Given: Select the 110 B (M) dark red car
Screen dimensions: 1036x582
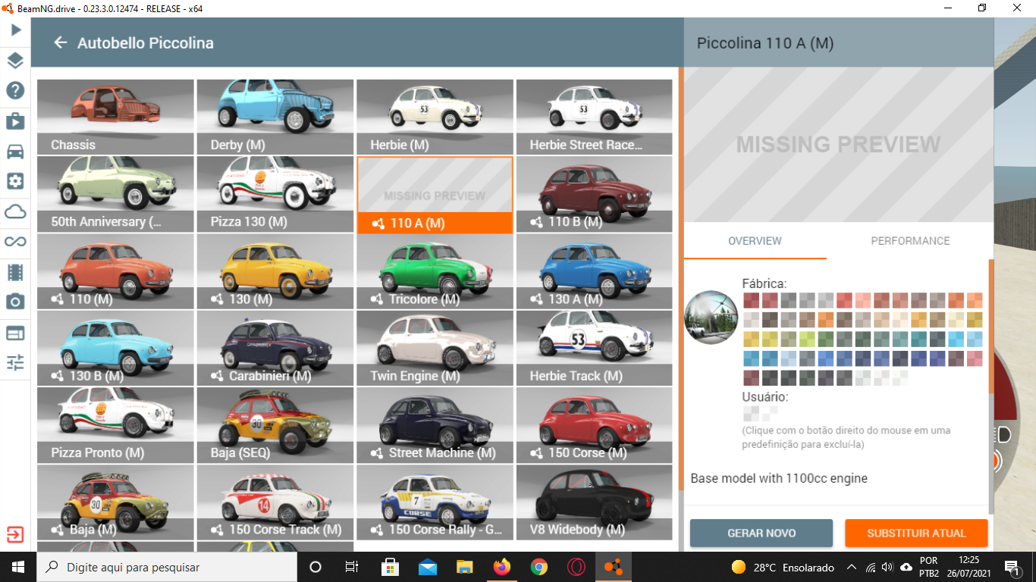Looking at the screenshot, I should [595, 194].
